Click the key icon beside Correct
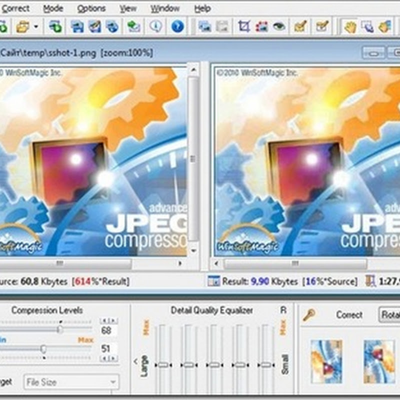Image resolution: width=400 pixels, height=400 pixels. 309,314
